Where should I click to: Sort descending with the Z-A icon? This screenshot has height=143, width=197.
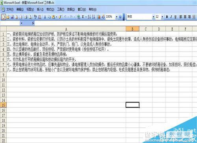93,17
